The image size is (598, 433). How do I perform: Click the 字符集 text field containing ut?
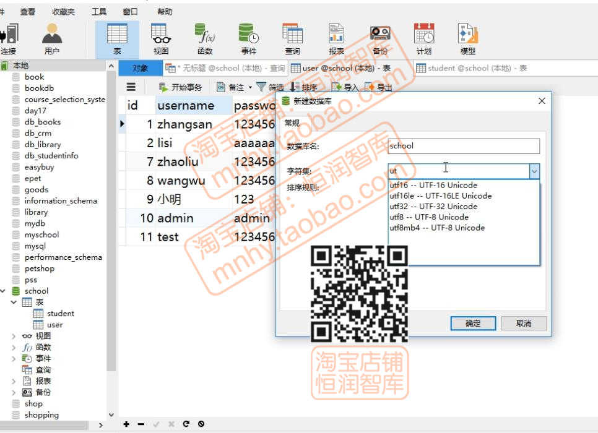tap(459, 171)
